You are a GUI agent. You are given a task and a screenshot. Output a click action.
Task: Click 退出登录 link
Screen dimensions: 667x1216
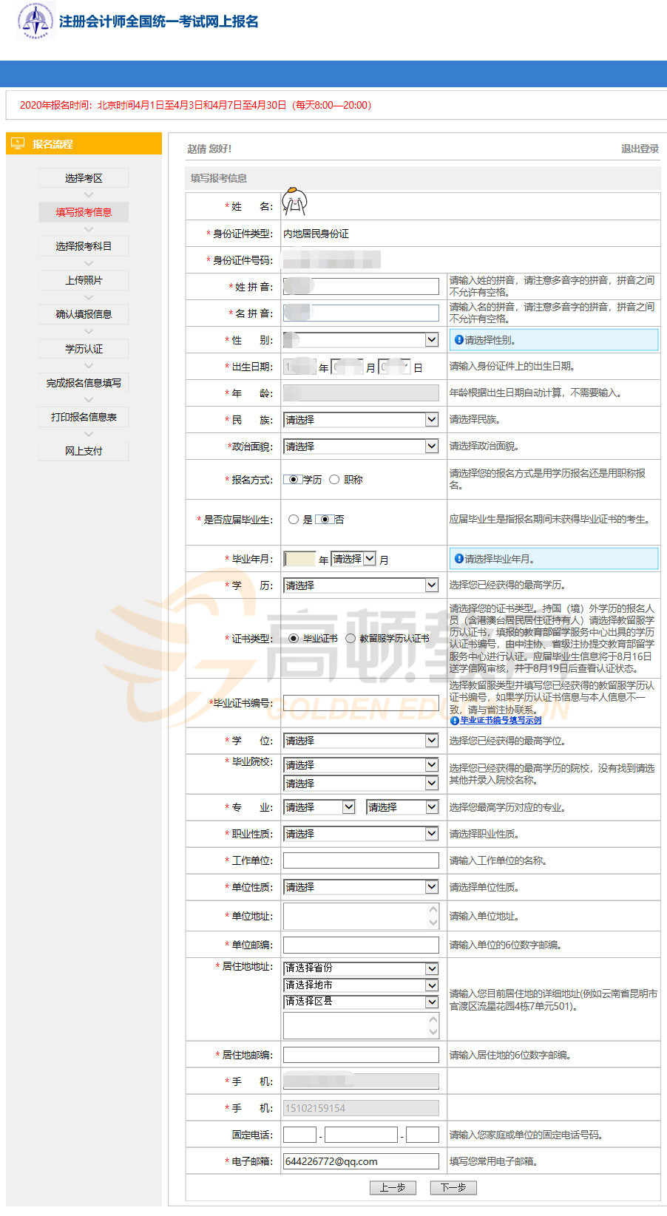(x=640, y=149)
